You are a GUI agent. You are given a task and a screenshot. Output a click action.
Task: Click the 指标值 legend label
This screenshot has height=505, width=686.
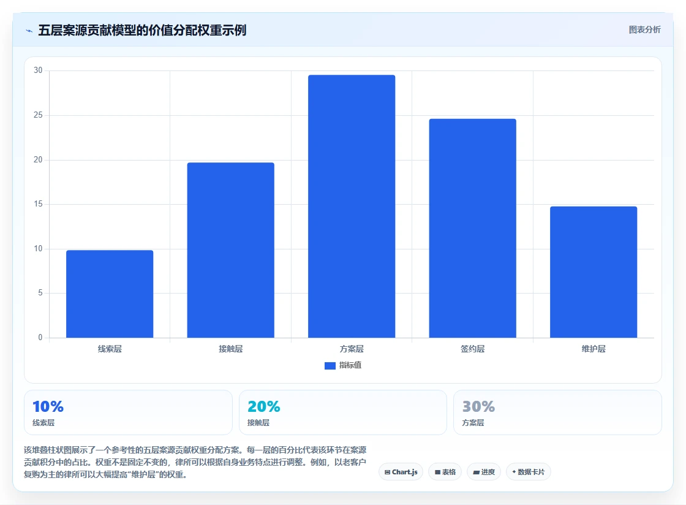click(350, 365)
